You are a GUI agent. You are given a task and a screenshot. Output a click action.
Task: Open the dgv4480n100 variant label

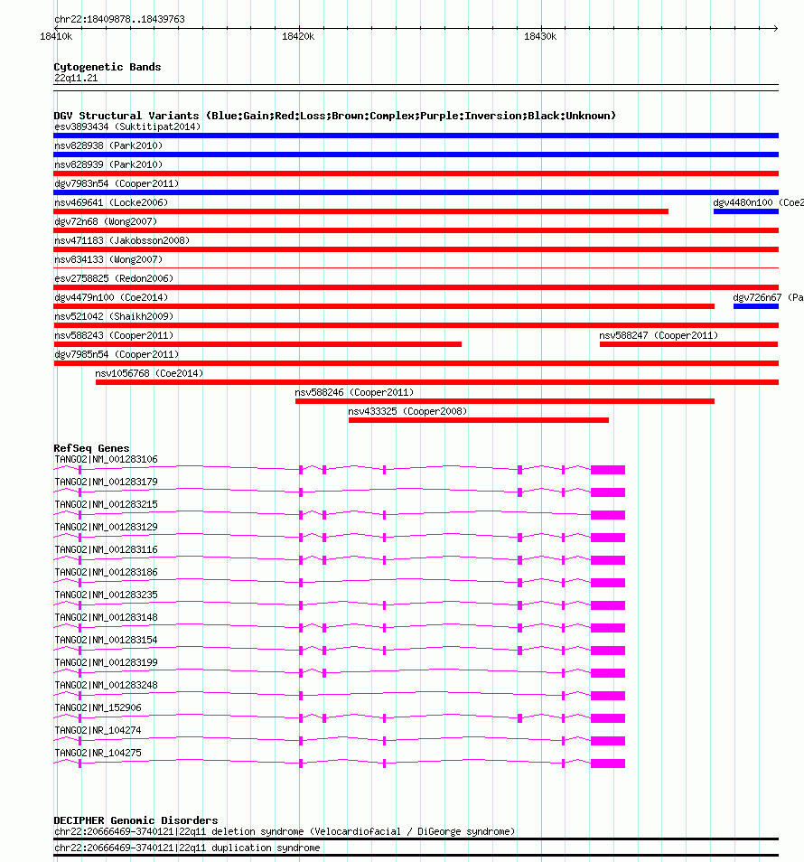(759, 203)
